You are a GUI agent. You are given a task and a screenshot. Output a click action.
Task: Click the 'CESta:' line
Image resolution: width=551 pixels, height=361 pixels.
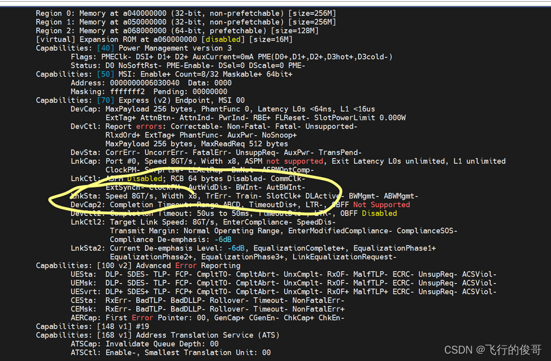pyautogui.click(x=208, y=300)
